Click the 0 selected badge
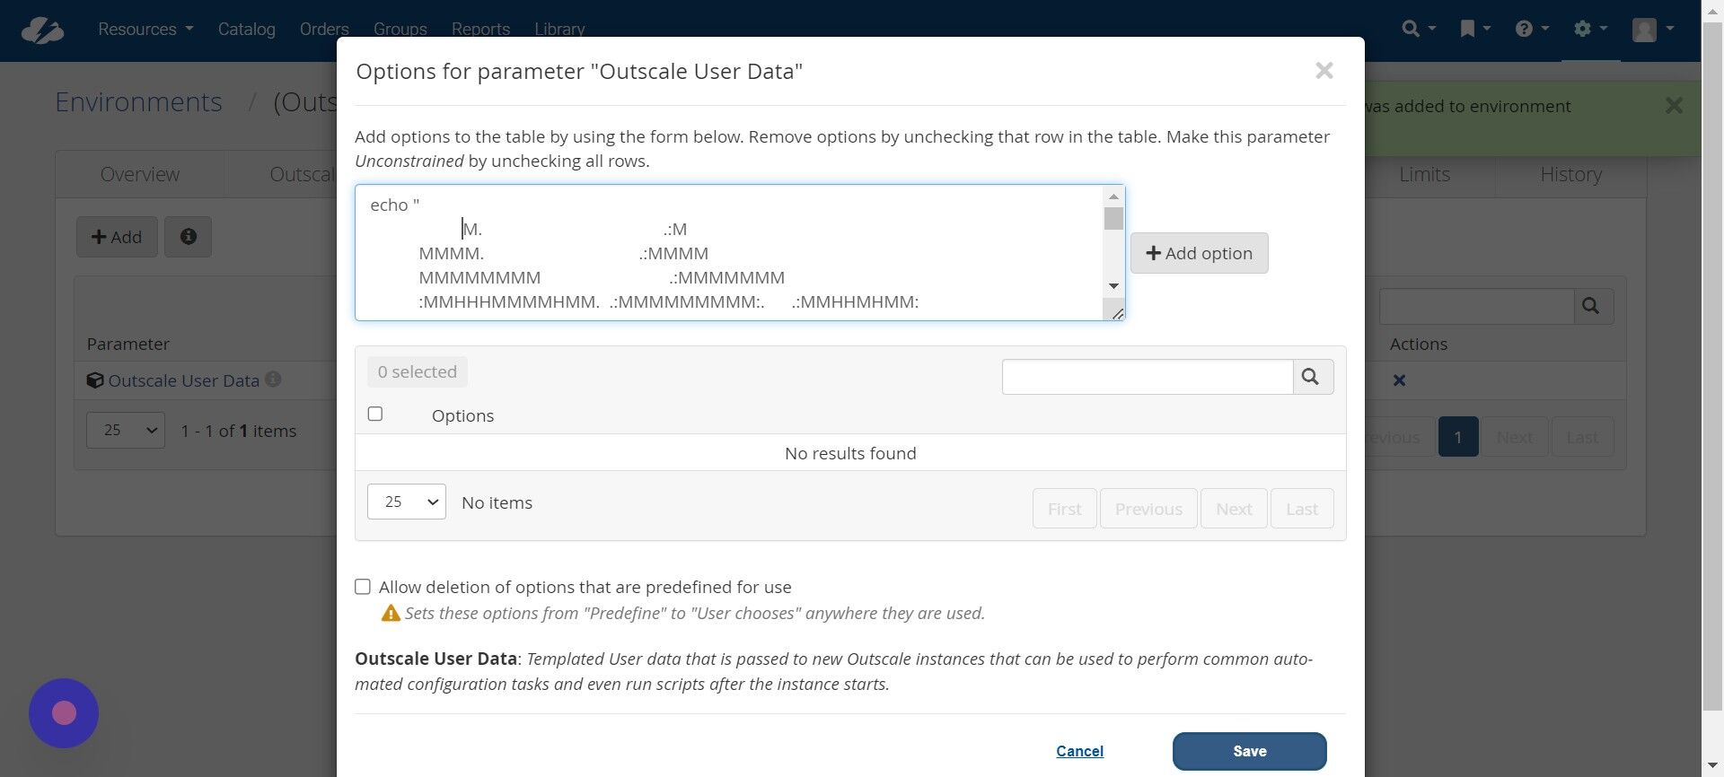 pyautogui.click(x=417, y=371)
